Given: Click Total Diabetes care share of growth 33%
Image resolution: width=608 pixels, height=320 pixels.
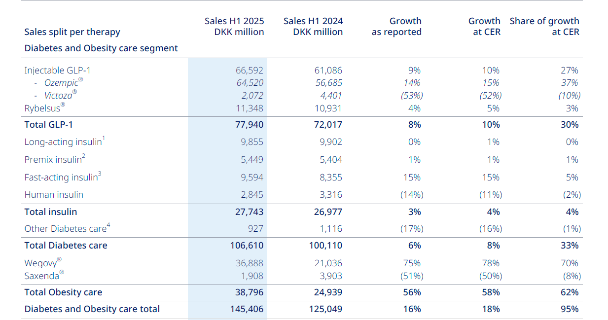Looking at the screenshot, I should (570, 246).
